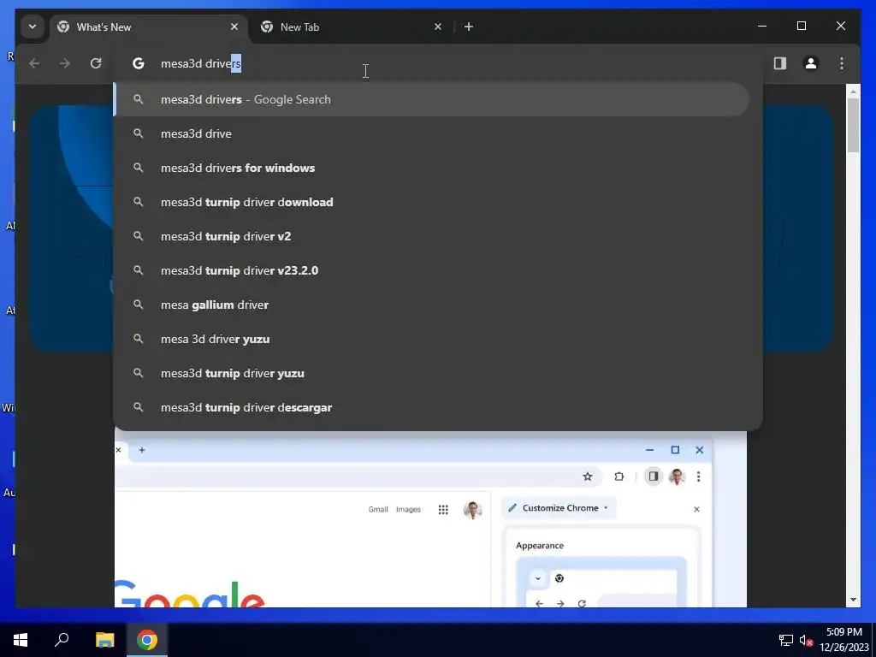
Task: Click the scrollbar up arrow
Action: click(853, 91)
